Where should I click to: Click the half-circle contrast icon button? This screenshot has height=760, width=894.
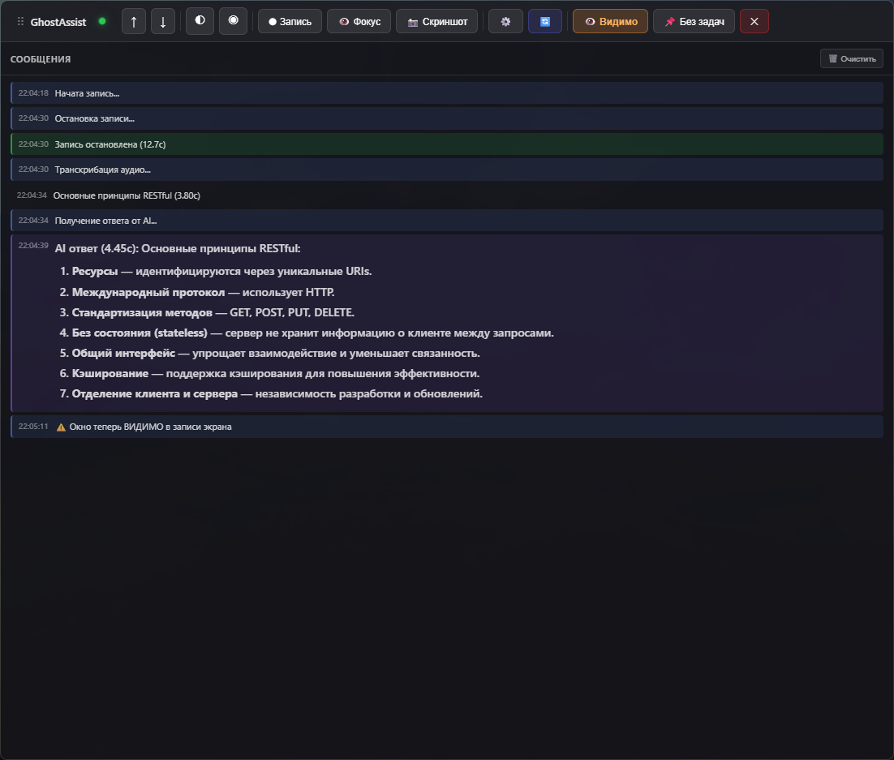click(x=200, y=21)
